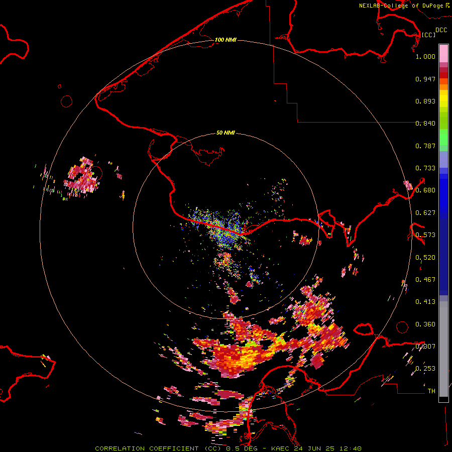Click the TH threshold label
The width and height of the screenshot is (452, 452).
[431, 391]
